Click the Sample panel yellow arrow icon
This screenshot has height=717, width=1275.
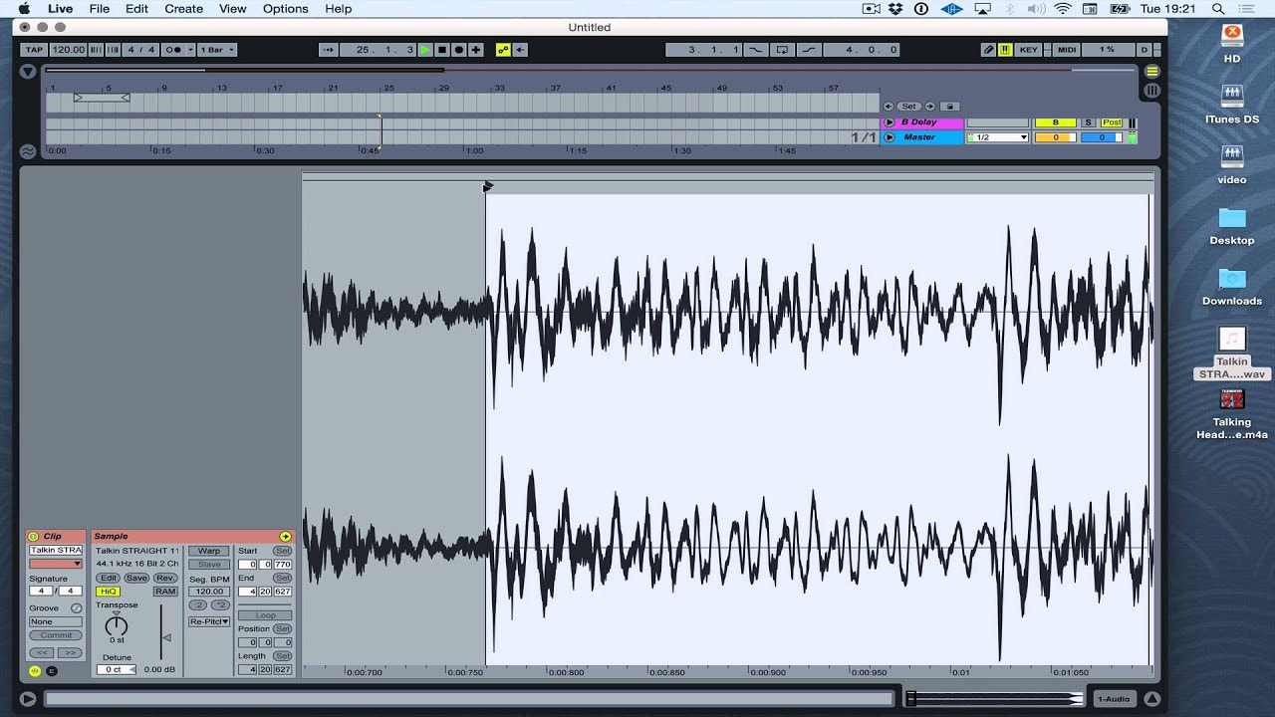[x=286, y=537]
